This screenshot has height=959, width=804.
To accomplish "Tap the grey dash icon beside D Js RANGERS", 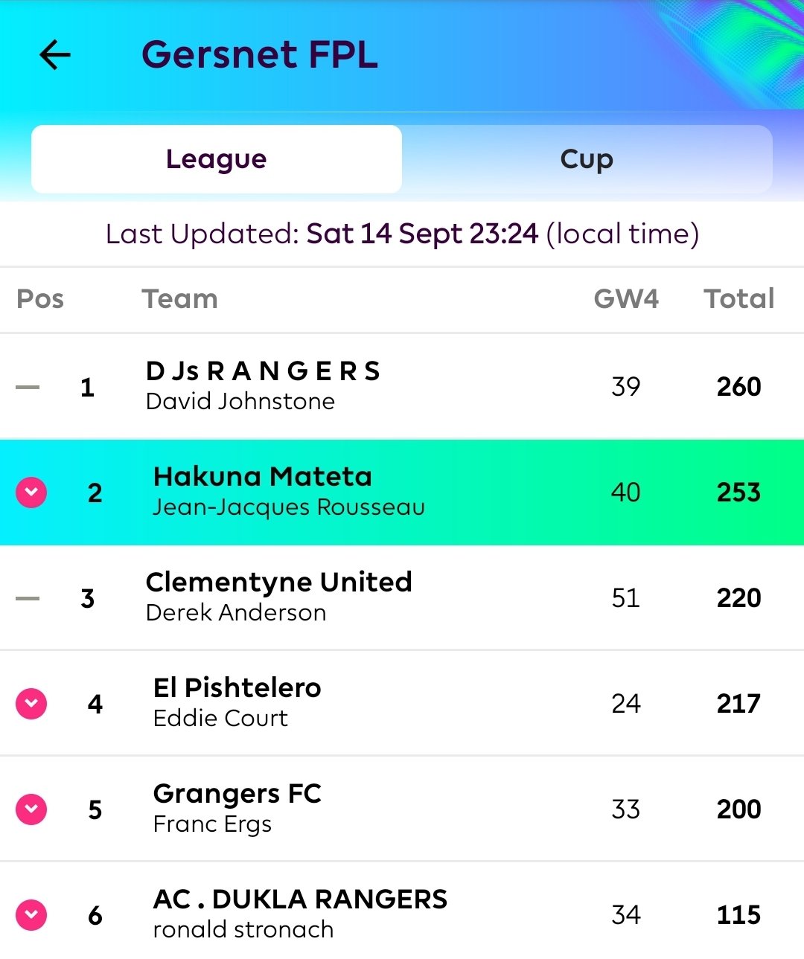I will 28,387.
